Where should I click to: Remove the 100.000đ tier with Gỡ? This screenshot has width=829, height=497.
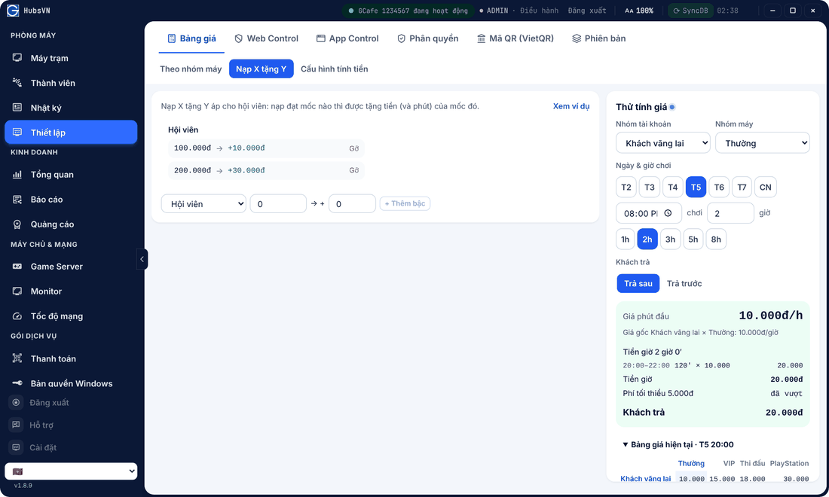(x=353, y=148)
